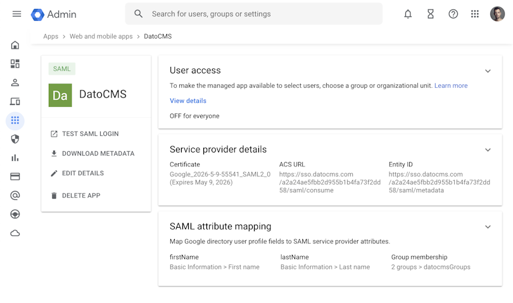The width and height of the screenshot is (513, 303).
Task: Click the firstName mapping Basic Information > First name
Action: click(x=215, y=267)
